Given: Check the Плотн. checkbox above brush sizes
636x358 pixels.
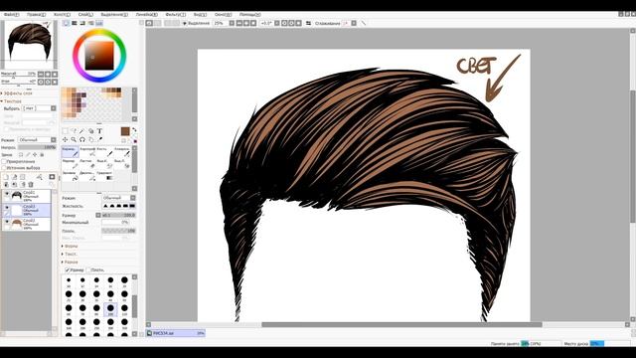Looking at the screenshot, I should coord(88,269).
